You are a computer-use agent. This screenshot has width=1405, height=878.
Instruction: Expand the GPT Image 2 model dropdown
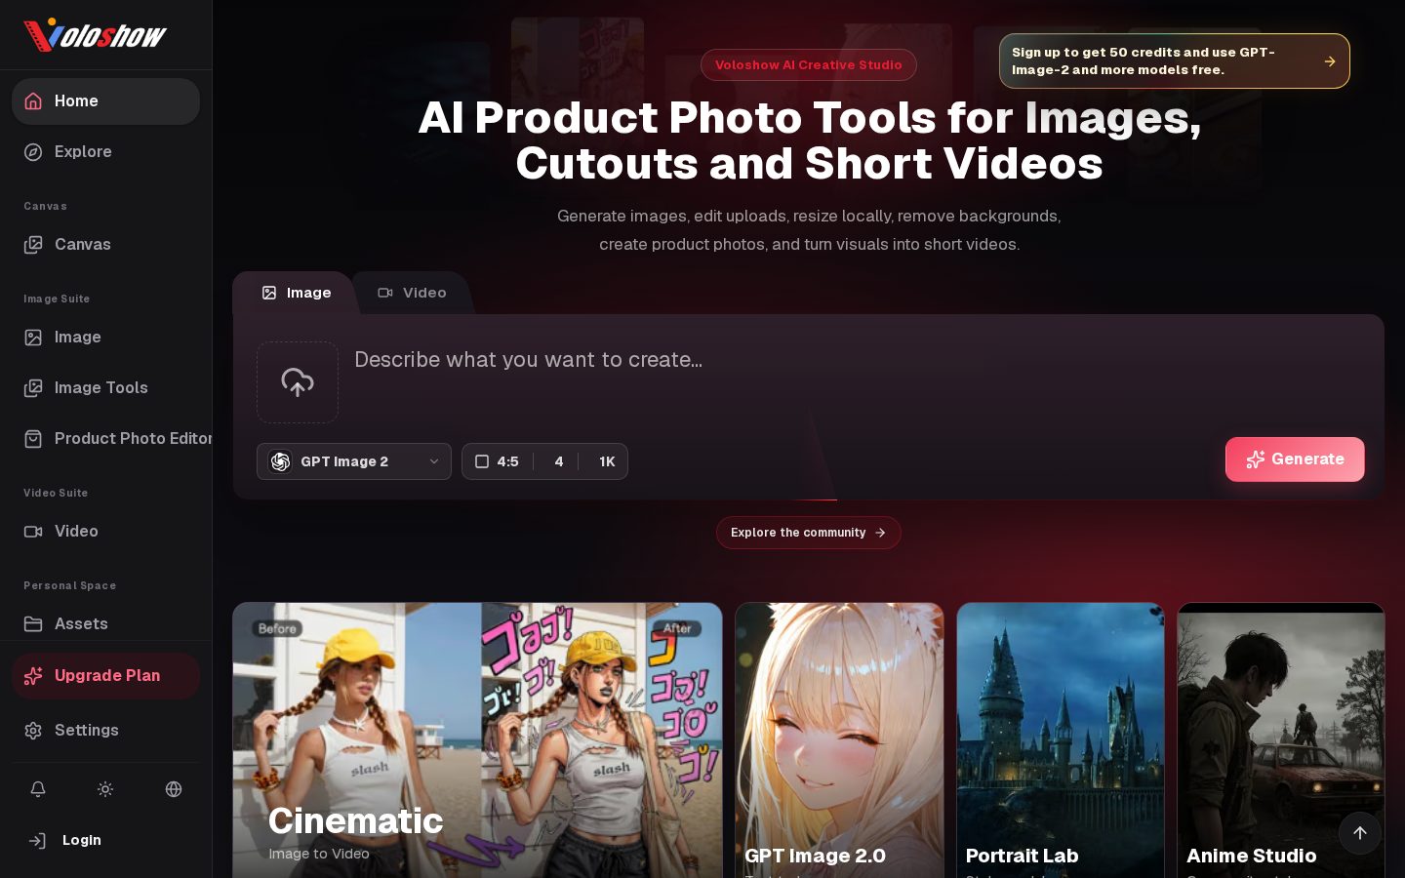point(354,461)
